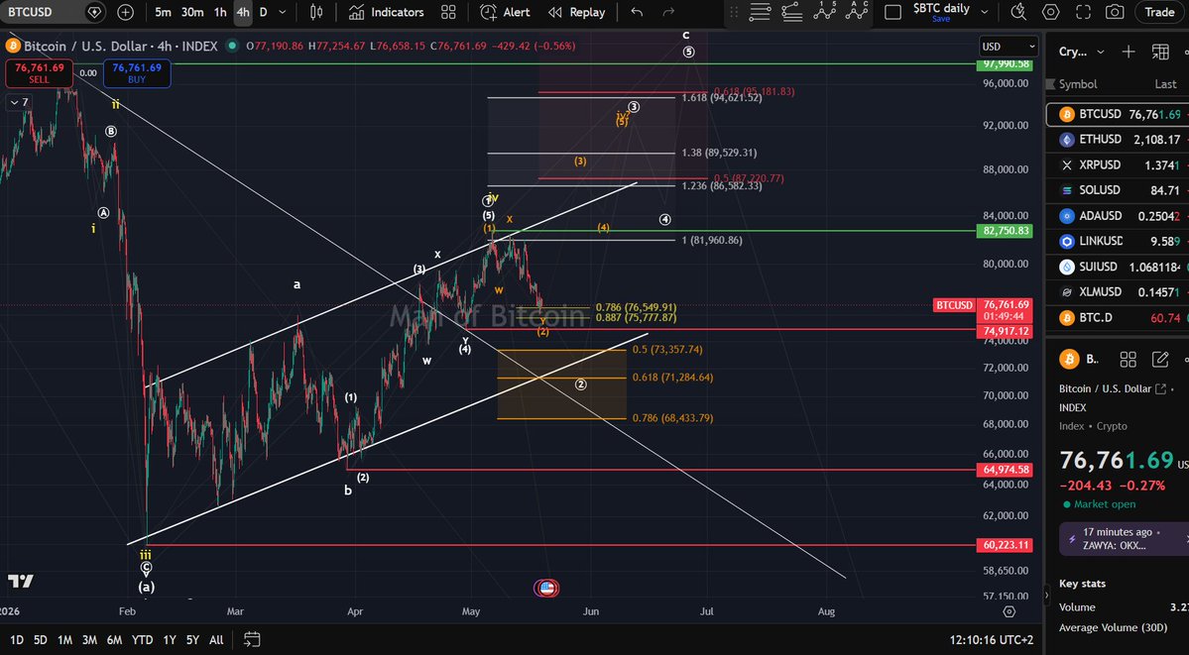Start bar Replay mode
The height and width of the screenshot is (655, 1189).
(577, 12)
